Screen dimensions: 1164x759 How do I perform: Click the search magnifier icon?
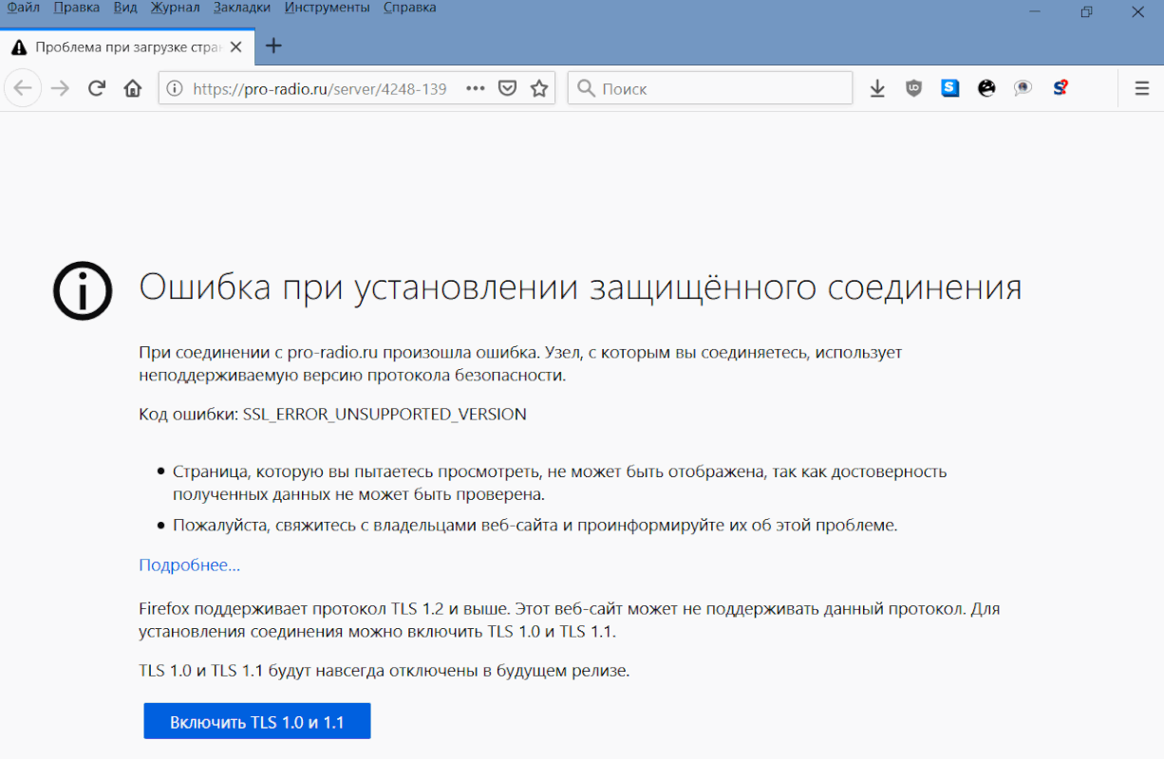pyautogui.click(x=587, y=88)
